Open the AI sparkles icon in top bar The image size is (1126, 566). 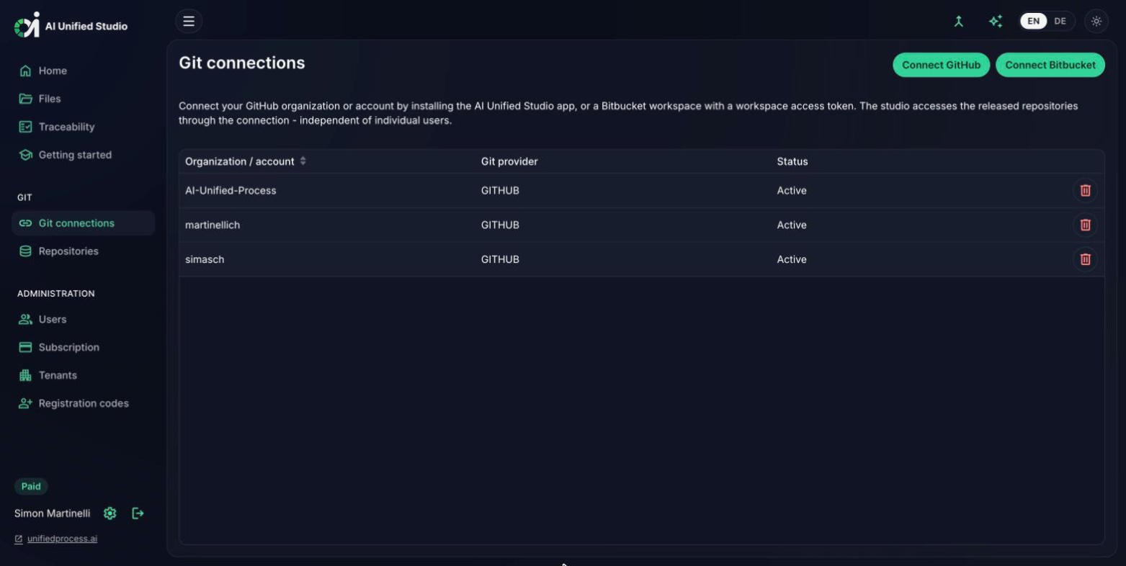point(996,22)
